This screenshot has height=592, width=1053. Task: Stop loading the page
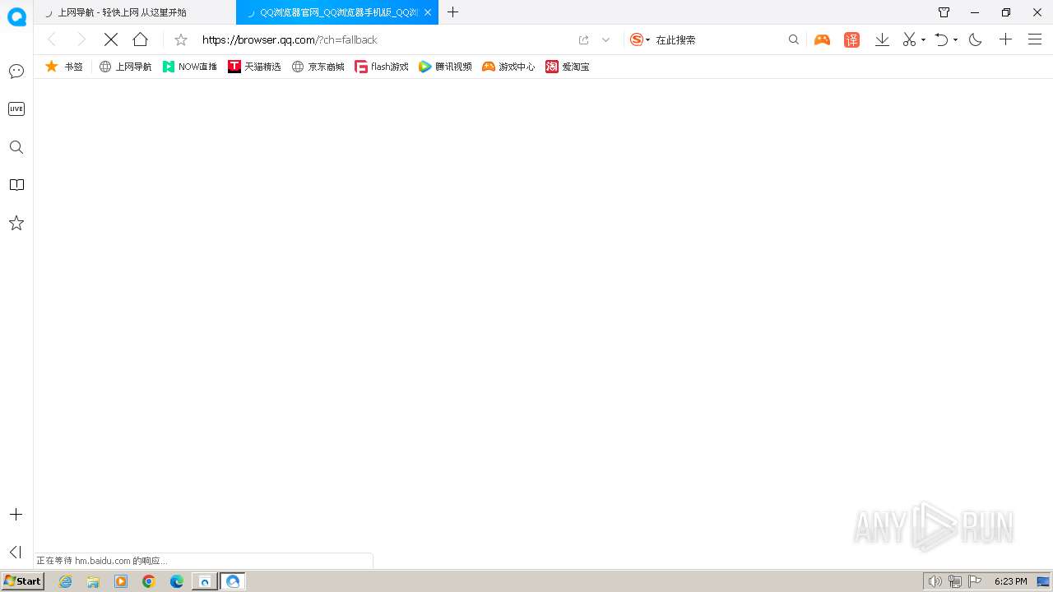111,39
